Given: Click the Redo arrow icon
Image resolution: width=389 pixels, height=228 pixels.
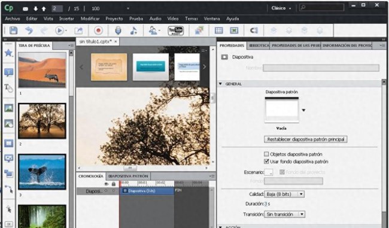Looking at the screenshot, I should click(x=44, y=31).
